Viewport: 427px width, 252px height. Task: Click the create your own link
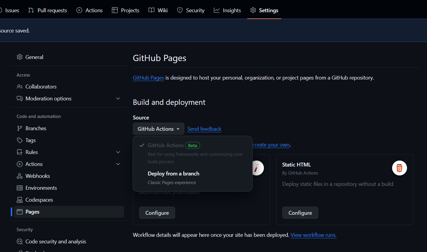tap(271, 145)
